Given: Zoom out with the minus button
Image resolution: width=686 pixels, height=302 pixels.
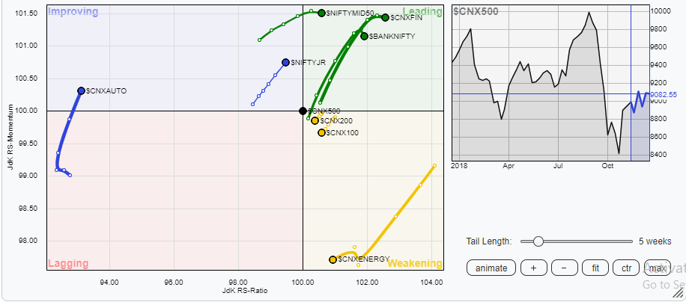Looking at the screenshot, I should coord(564,268).
